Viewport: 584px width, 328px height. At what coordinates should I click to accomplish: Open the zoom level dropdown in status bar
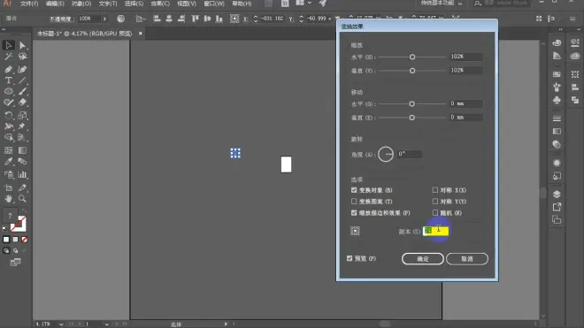point(61,324)
